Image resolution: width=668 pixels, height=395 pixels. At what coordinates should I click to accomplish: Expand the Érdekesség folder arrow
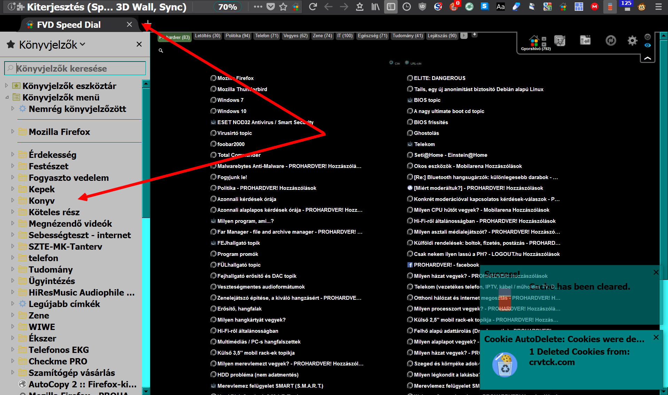(13, 154)
